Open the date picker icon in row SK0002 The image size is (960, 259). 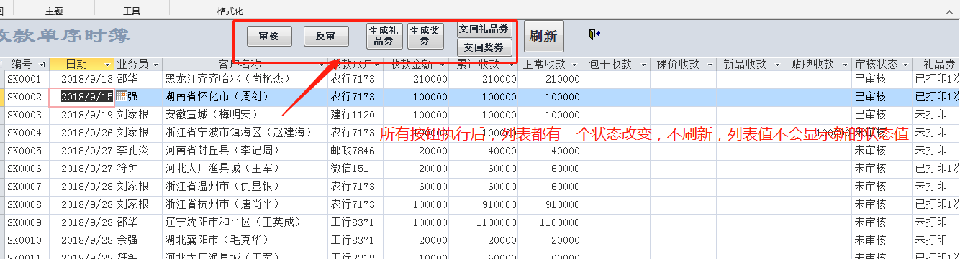pos(121,96)
